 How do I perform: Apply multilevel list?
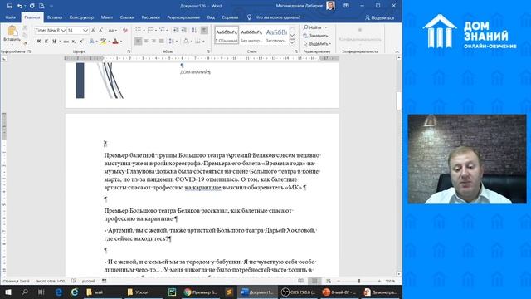[x=163, y=31]
